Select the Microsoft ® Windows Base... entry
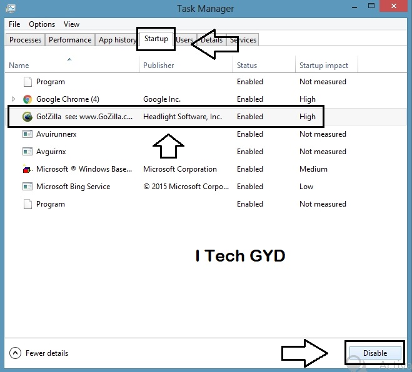 tap(84, 169)
